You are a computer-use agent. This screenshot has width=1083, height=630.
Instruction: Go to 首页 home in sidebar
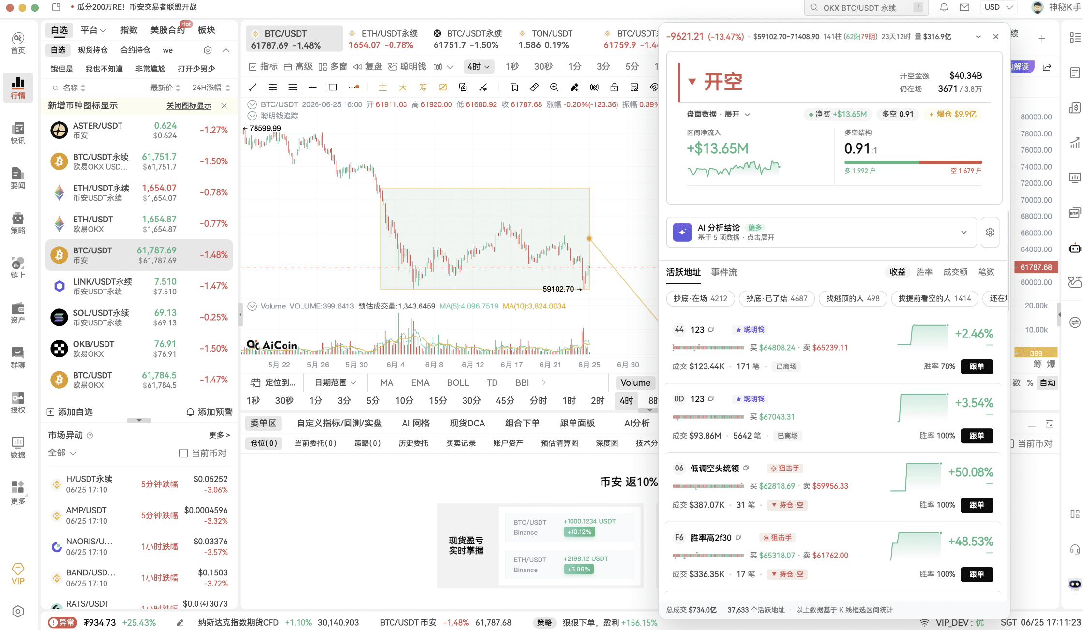pos(18,43)
